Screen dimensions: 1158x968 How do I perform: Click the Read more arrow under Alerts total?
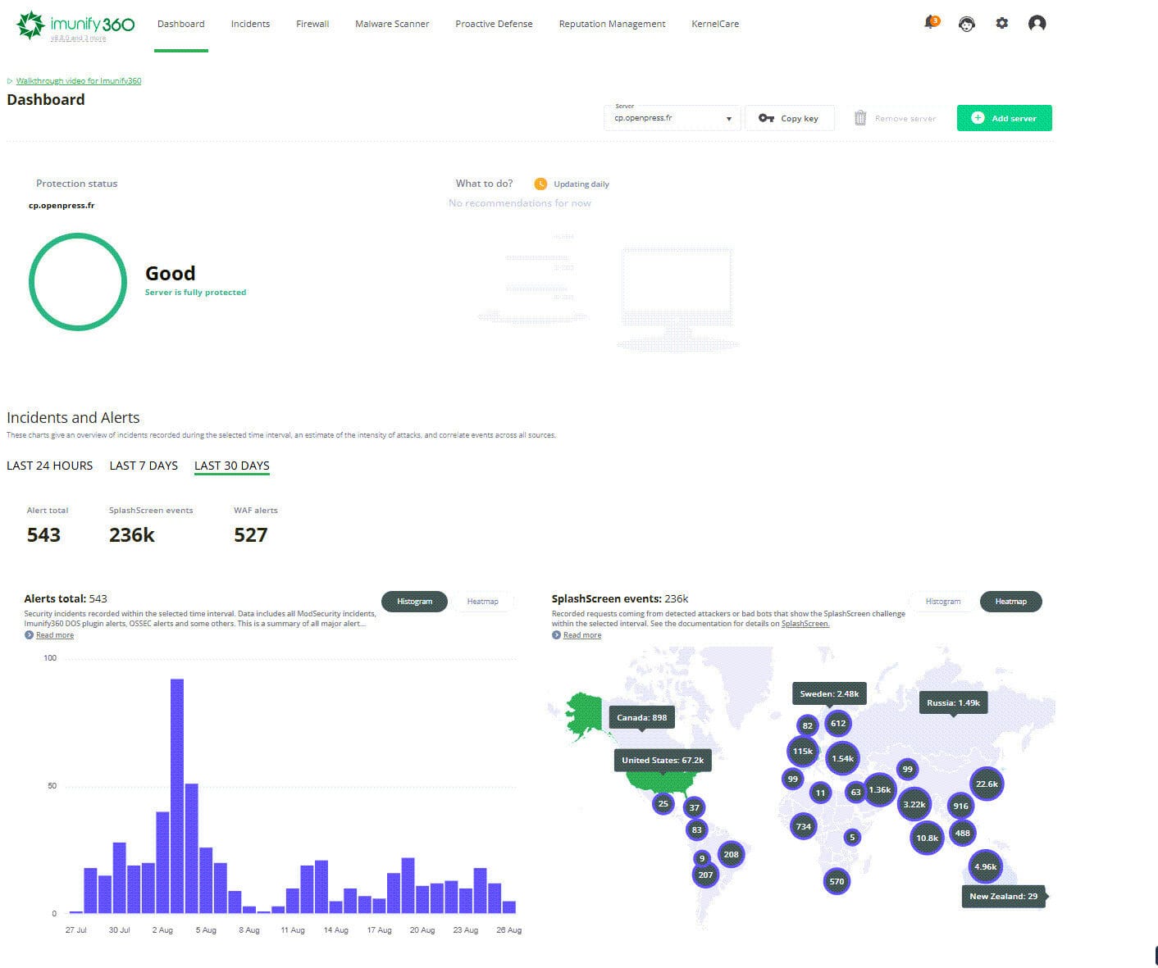[29, 635]
